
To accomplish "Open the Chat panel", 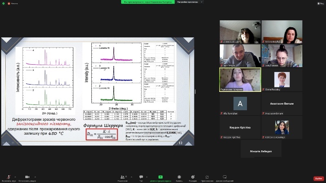I will coord(141,178).
